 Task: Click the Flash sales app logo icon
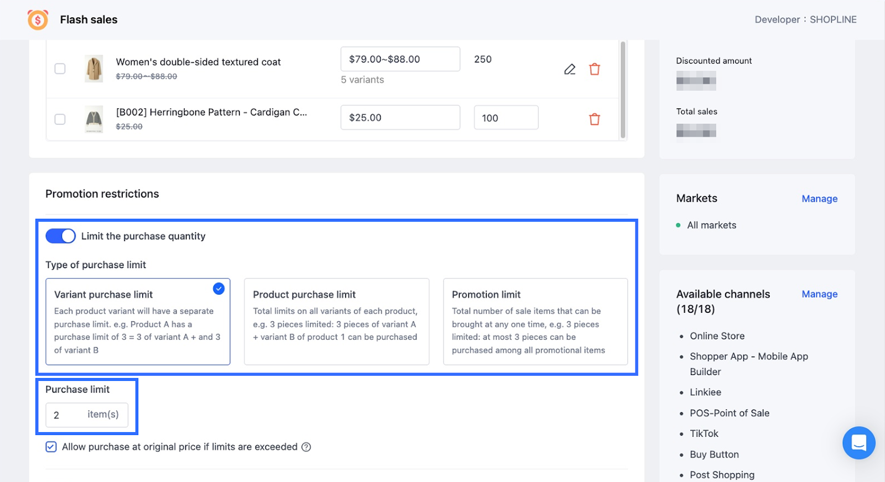tap(38, 20)
